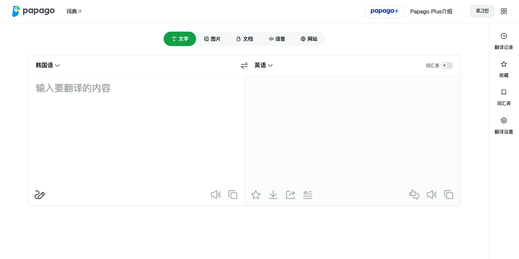
Task: Open 词汇表 glossary bookmark in sidebar
Action: tap(504, 98)
